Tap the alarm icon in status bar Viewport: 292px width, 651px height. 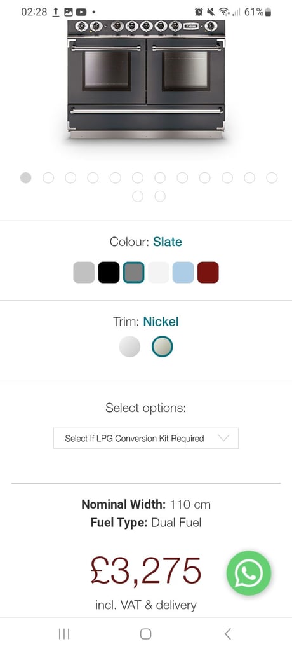199,12
